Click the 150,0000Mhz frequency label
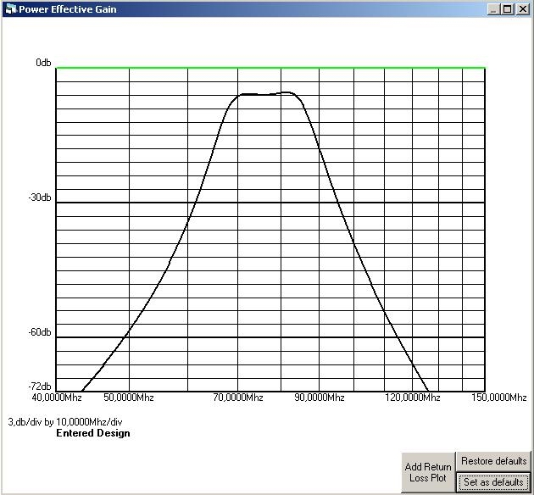The width and height of the screenshot is (534, 495). coord(499,398)
